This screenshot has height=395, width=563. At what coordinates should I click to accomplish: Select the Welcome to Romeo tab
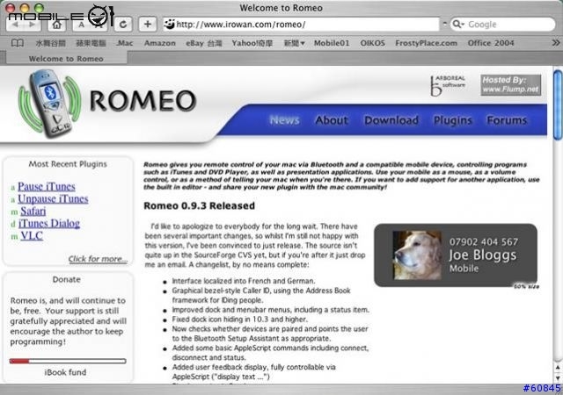click(67, 59)
